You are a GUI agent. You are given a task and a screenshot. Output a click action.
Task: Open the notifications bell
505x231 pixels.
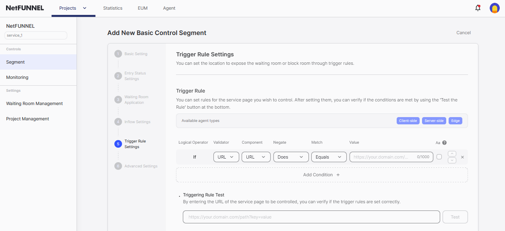click(478, 8)
